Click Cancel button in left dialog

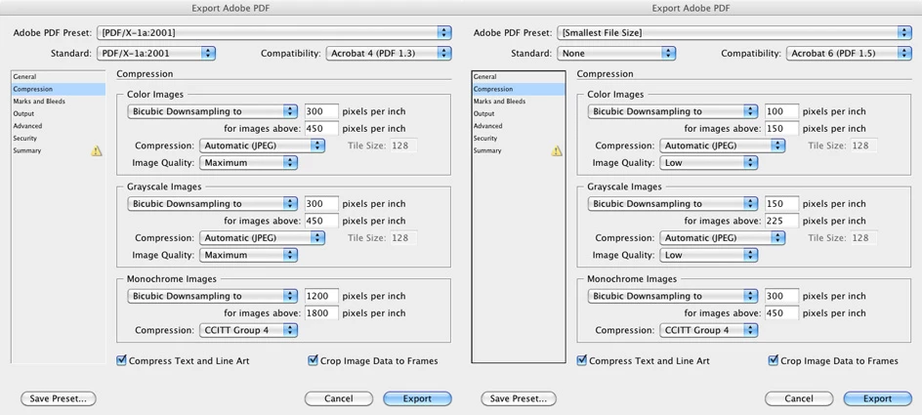[x=339, y=398]
